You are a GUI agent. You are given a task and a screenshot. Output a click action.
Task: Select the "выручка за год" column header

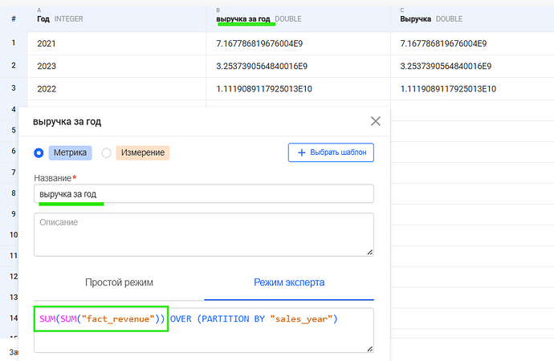tap(298, 17)
